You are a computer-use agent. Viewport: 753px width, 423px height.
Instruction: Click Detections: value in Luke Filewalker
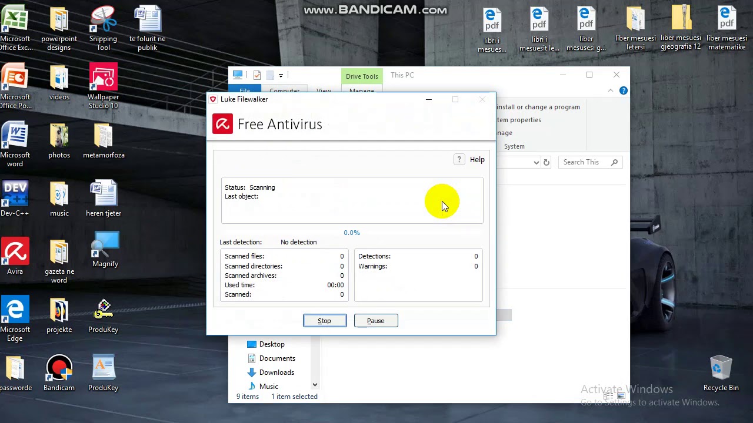coord(476,256)
